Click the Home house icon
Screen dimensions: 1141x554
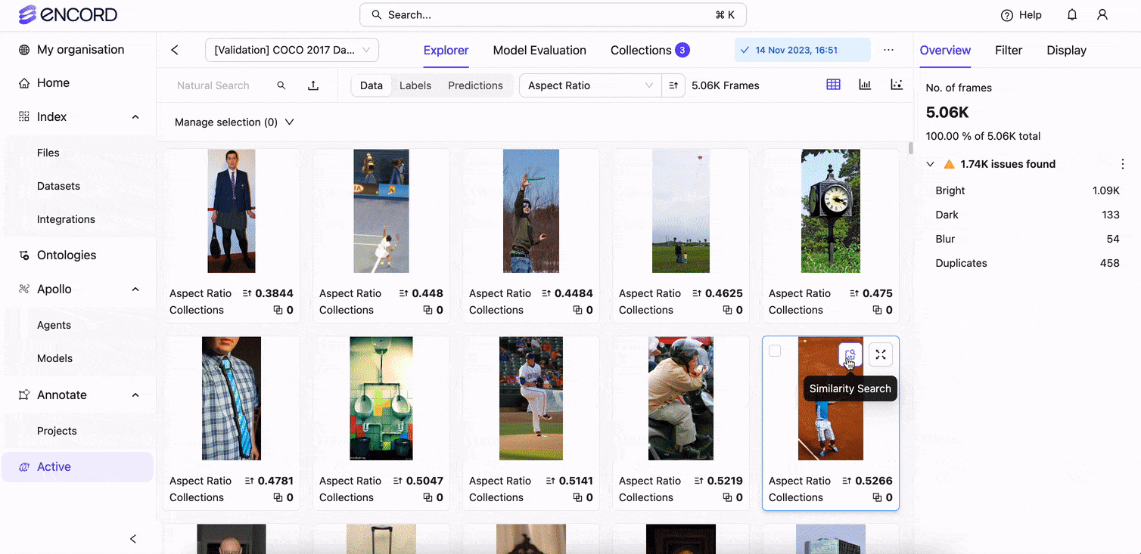24,83
